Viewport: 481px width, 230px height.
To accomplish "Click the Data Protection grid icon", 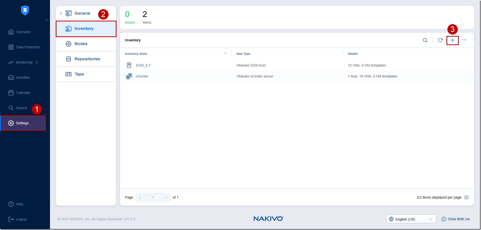I will [11, 47].
